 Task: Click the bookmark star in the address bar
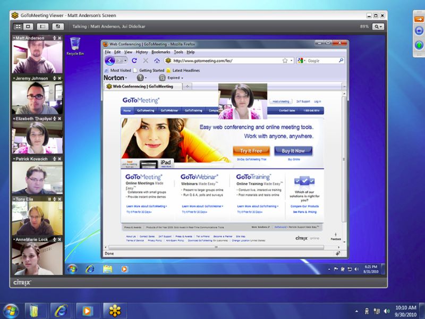285,61
